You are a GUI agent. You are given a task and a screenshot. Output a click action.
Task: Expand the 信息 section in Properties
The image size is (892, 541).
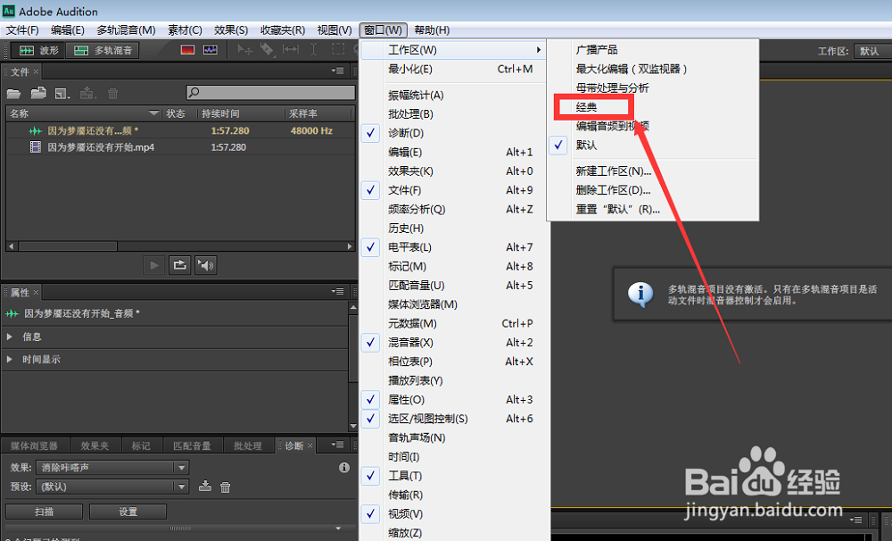[x=10, y=337]
